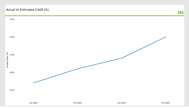The height and width of the screenshot is (108, 189).
Task: Click the line's H1 2025 bend point
Action: point(122,58)
